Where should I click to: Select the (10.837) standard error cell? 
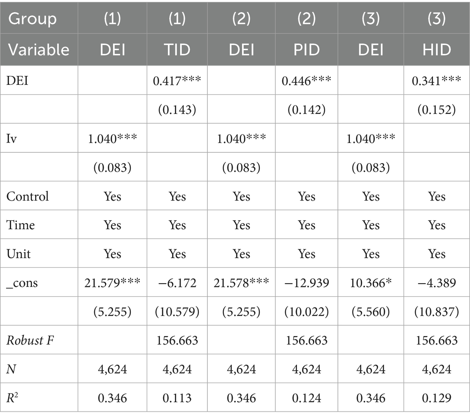[x=437, y=312]
